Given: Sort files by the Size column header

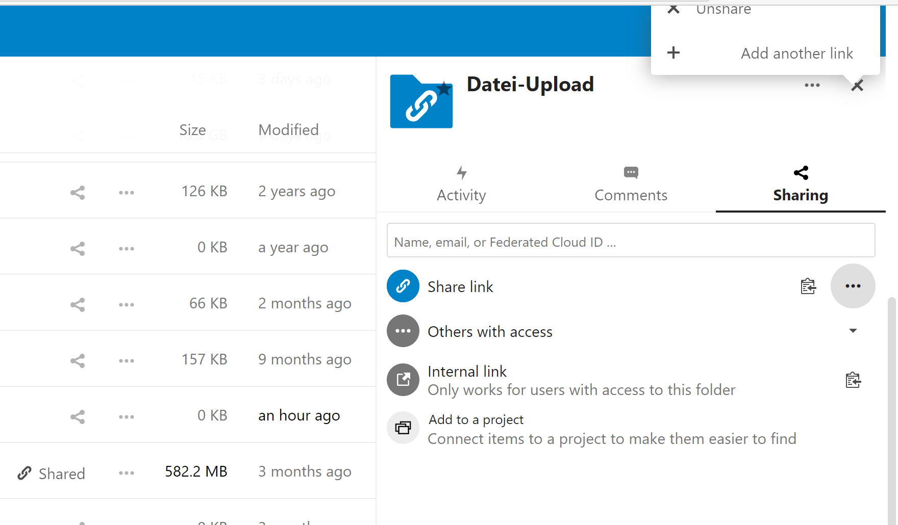Looking at the screenshot, I should point(192,130).
